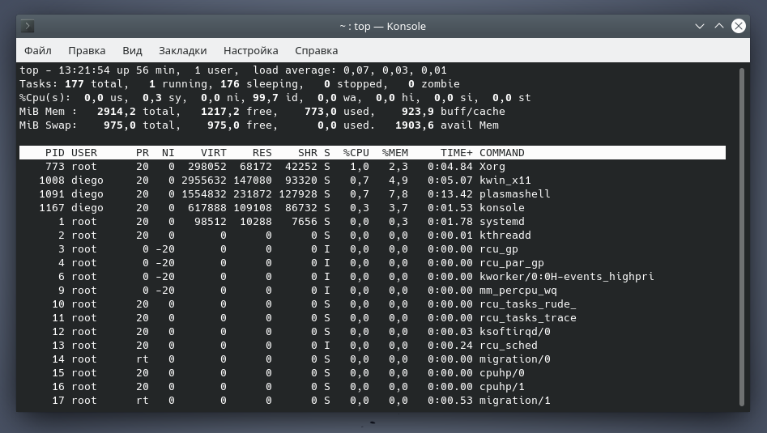Open the Файл menu
Viewport: 767px width, 433px height.
38,50
